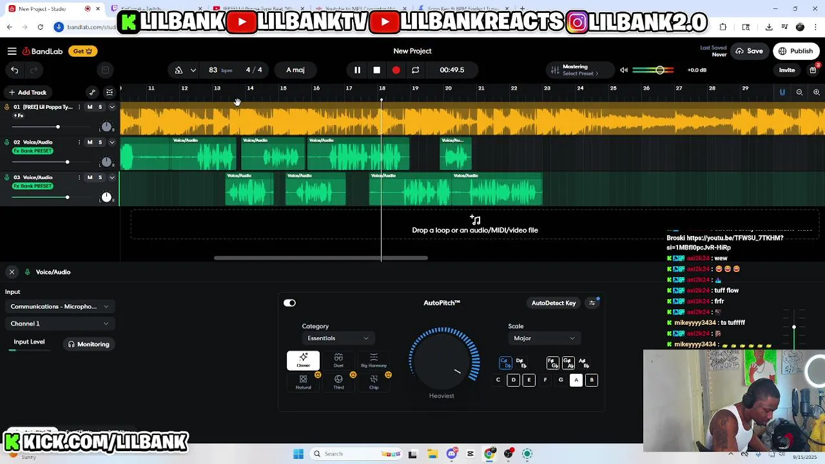Publish the project
The image size is (825, 464).
point(796,51)
